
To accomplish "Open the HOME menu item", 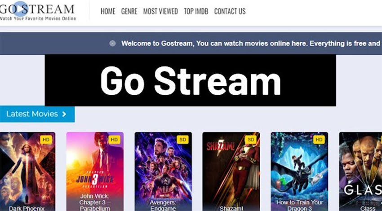I will 108,11.
